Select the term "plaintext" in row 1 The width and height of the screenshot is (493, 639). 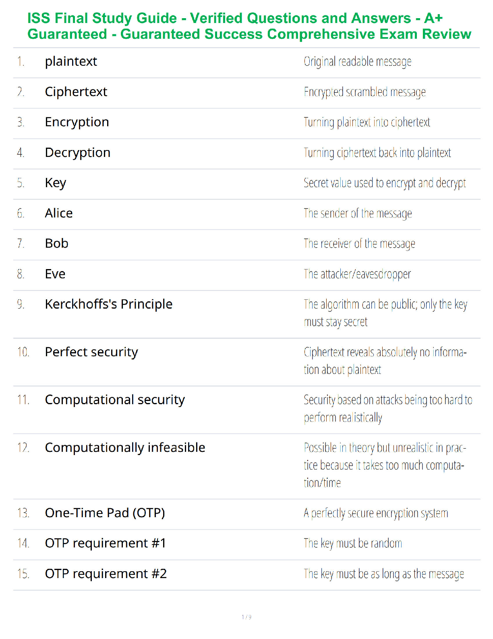(71, 62)
